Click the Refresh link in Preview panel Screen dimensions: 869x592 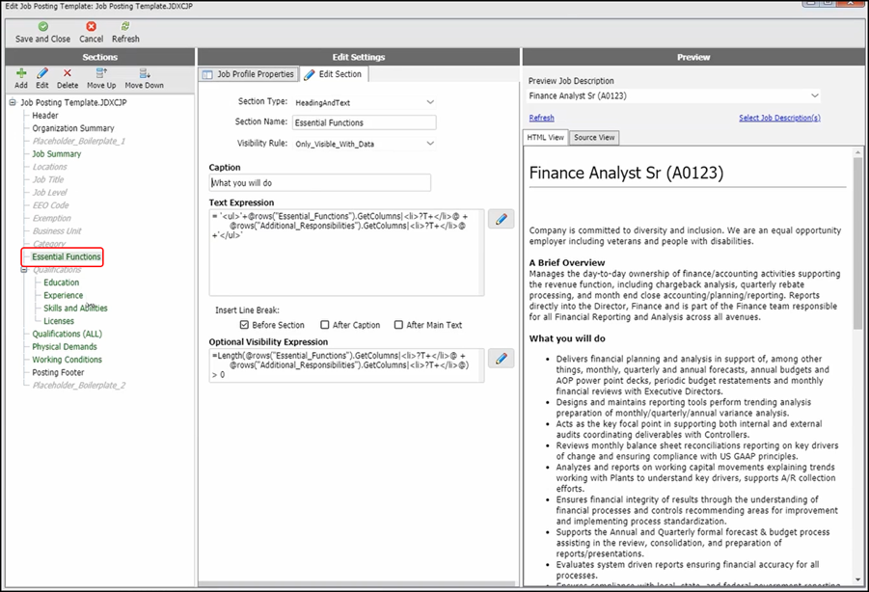pyautogui.click(x=542, y=118)
